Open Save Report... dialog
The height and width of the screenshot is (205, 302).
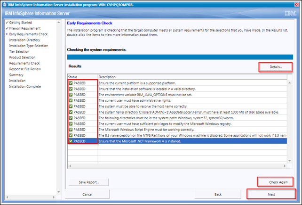(x=88, y=182)
